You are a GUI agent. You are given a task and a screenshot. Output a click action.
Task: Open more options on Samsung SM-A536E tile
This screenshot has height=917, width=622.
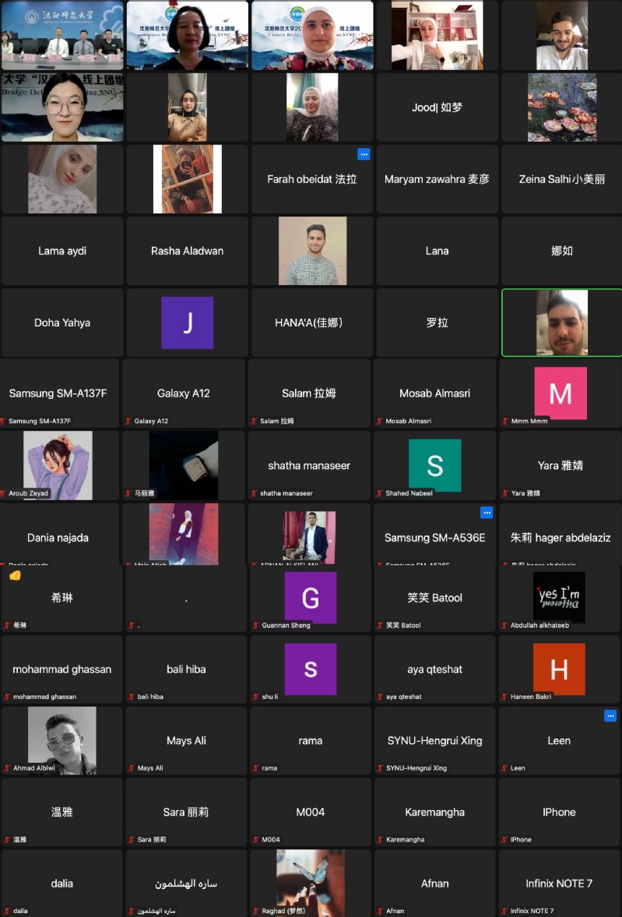(x=487, y=513)
